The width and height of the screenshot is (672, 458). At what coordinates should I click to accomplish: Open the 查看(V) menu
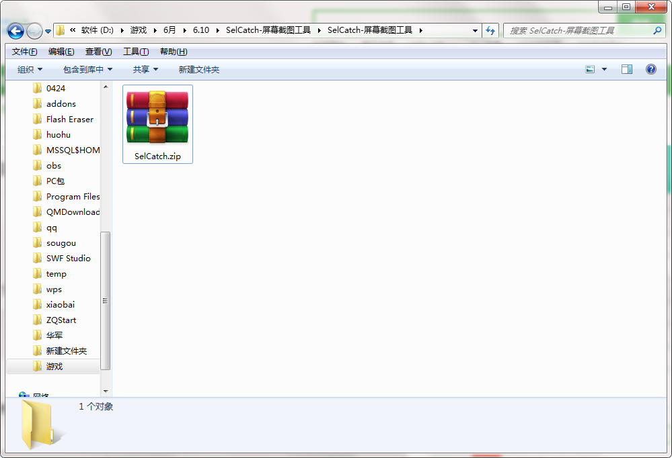coord(99,52)
